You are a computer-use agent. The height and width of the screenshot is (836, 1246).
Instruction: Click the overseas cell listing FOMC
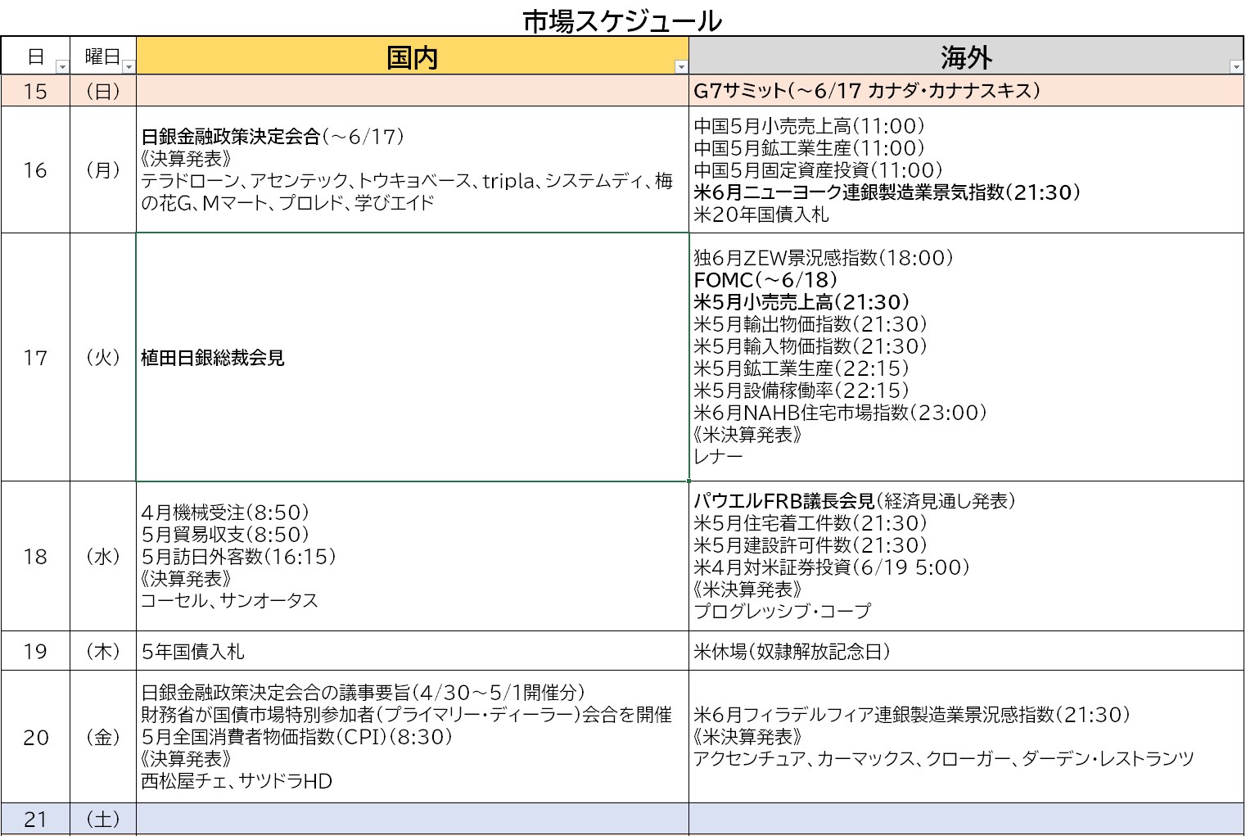pyautogui.click(x=965, y=358)
